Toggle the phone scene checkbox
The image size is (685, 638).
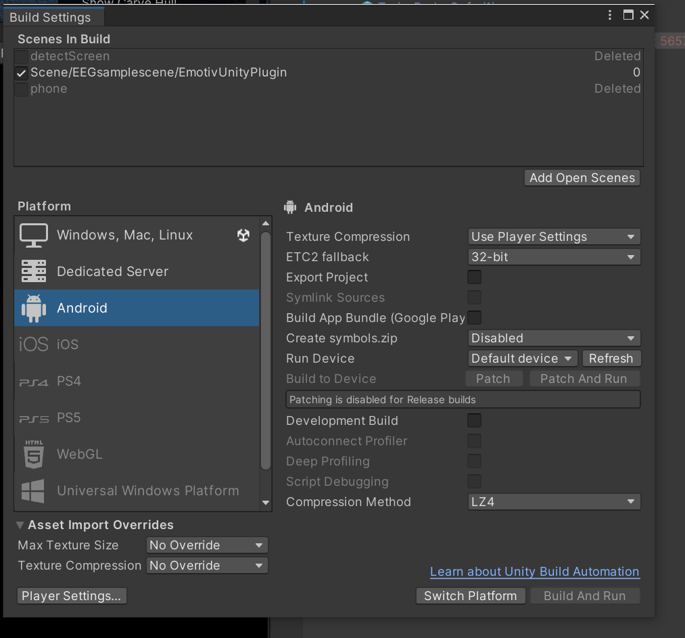pos(22,89)
